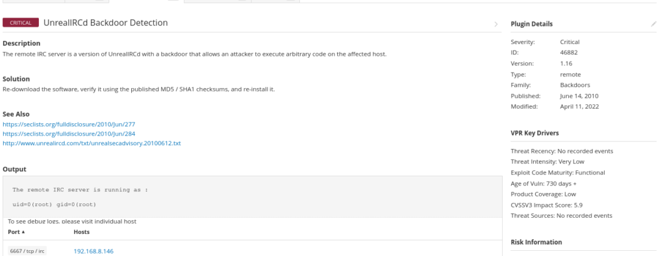The height and width of the screenshot is (256, 665).
Task: Open the unrealircd security advisory link
Action: tap(92, 143)
